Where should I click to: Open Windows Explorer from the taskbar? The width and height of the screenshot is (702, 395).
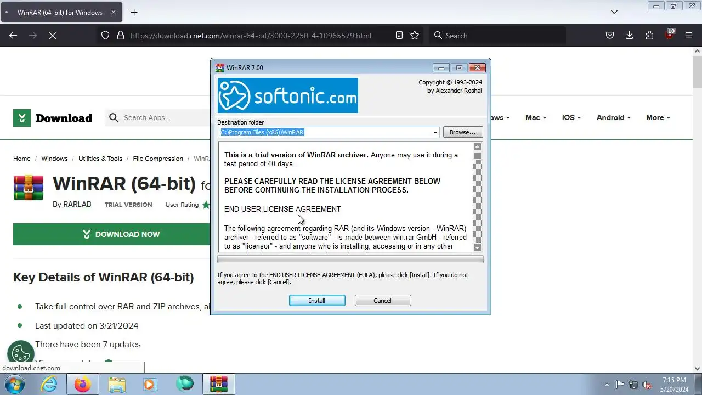click(117, 385)
